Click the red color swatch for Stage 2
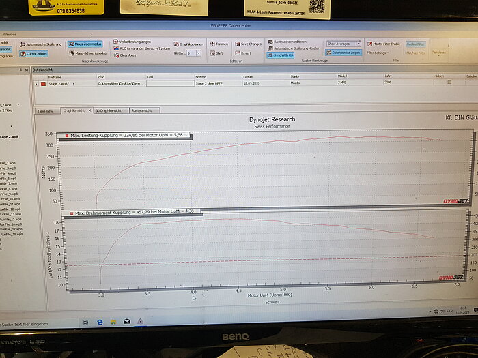The height and width of the screenshot is (358, 478). pyautogui.click(x=42, y=83)
